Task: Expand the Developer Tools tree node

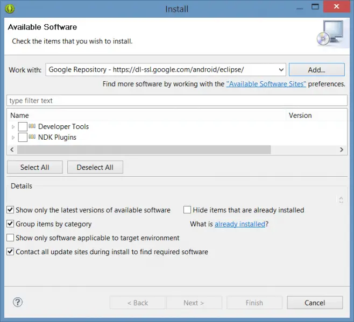Action: pos(13,127)
